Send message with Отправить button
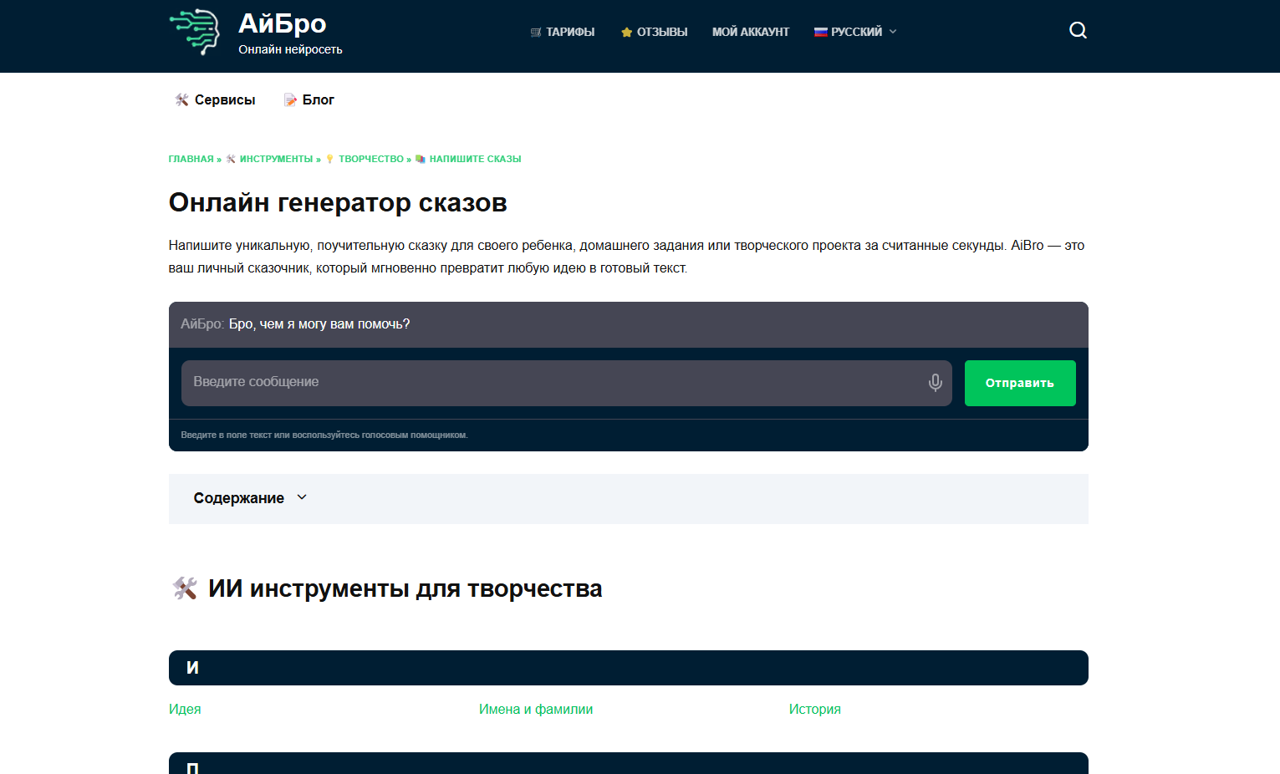The width and height of the screenshot is (1280, 774). pyautogui.click(x=1020, y=383)
